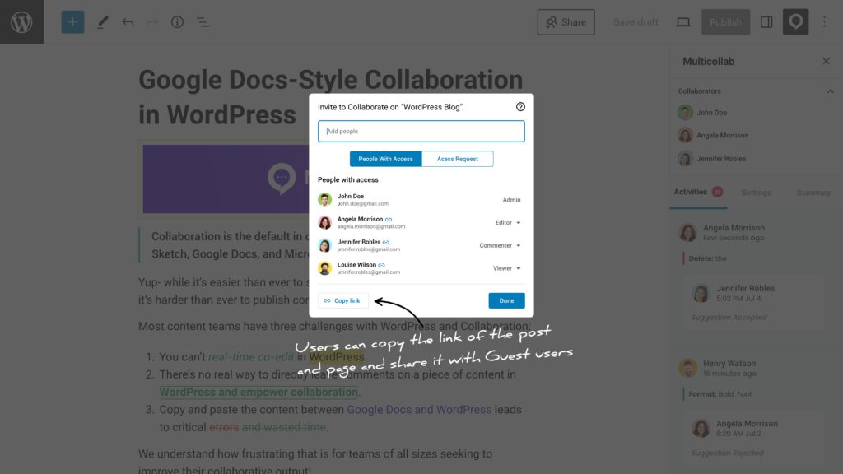The width and height of the screenshot is (843, 474).
Task: Focus the Add people input field
Action: coord(421,131)
